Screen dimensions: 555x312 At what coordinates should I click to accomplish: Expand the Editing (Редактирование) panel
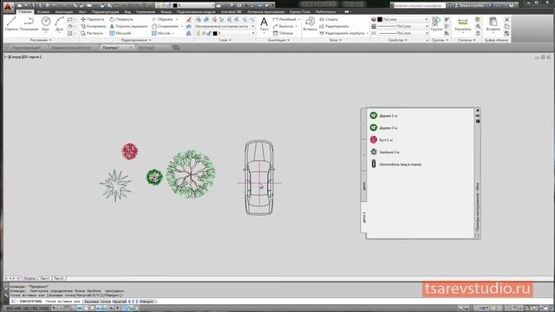coord(136,40)
